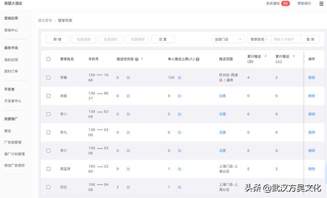This screenshot has width=327, height=198.
Task: Edit per-person push limit for phone 130****8627
Action: click(179, 96)
